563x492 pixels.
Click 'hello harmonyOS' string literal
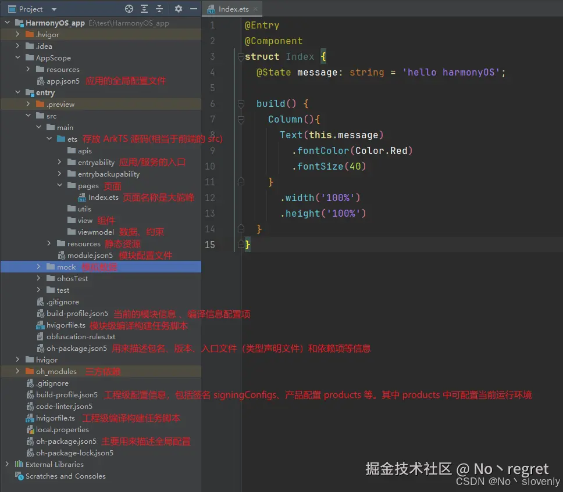[x=451, y=73]
